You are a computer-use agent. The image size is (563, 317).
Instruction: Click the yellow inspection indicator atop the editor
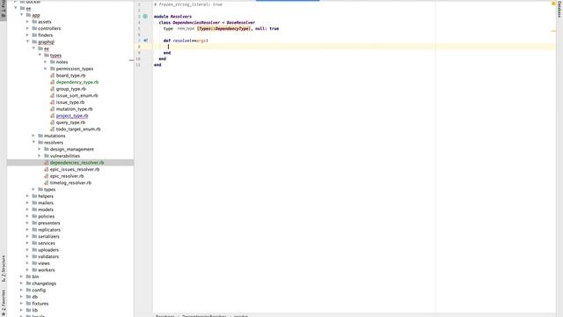(x=553, y=4)
